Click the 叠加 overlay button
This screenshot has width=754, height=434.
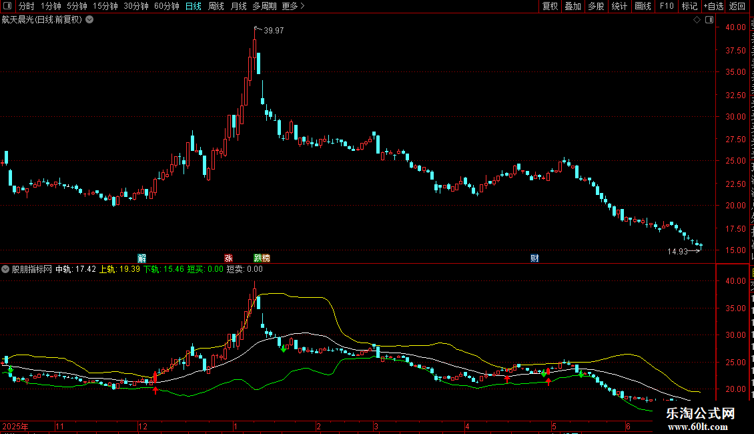point(573,6)
